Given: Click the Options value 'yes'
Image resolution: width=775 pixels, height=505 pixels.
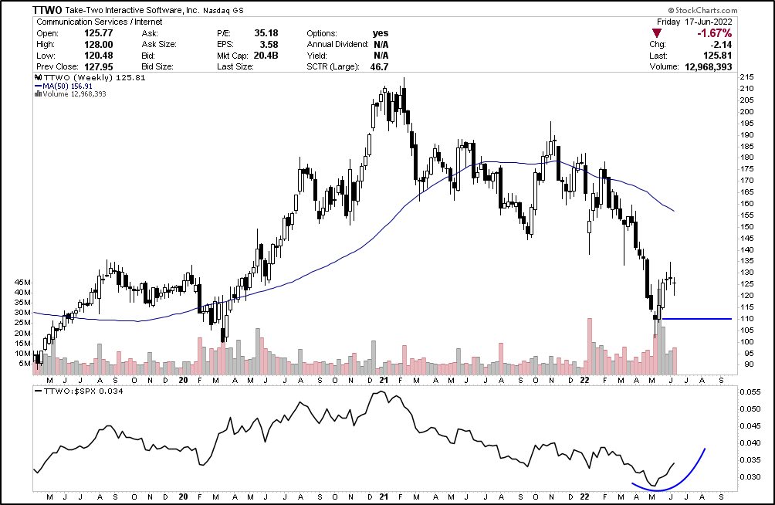Looking at the screenshot, I should coord(381,33).
